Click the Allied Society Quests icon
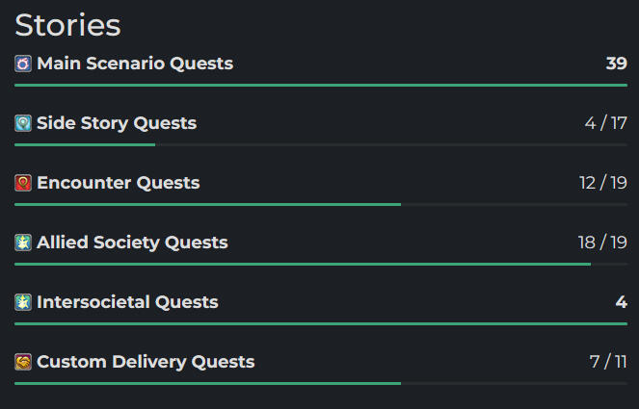Screen dimensions: 639x409 point(23,243)
